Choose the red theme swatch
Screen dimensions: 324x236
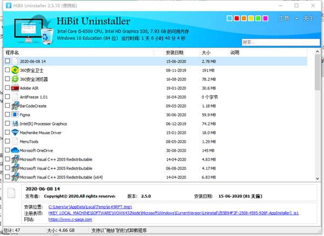click(x=237, y=18)
